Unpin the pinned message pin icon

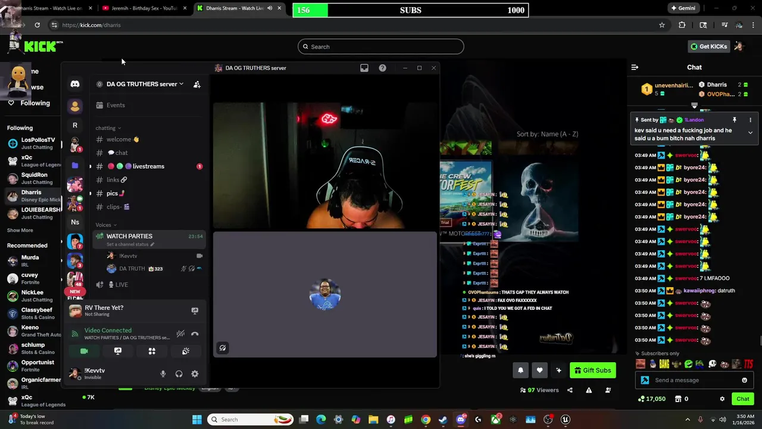click(x=735, y=120)
